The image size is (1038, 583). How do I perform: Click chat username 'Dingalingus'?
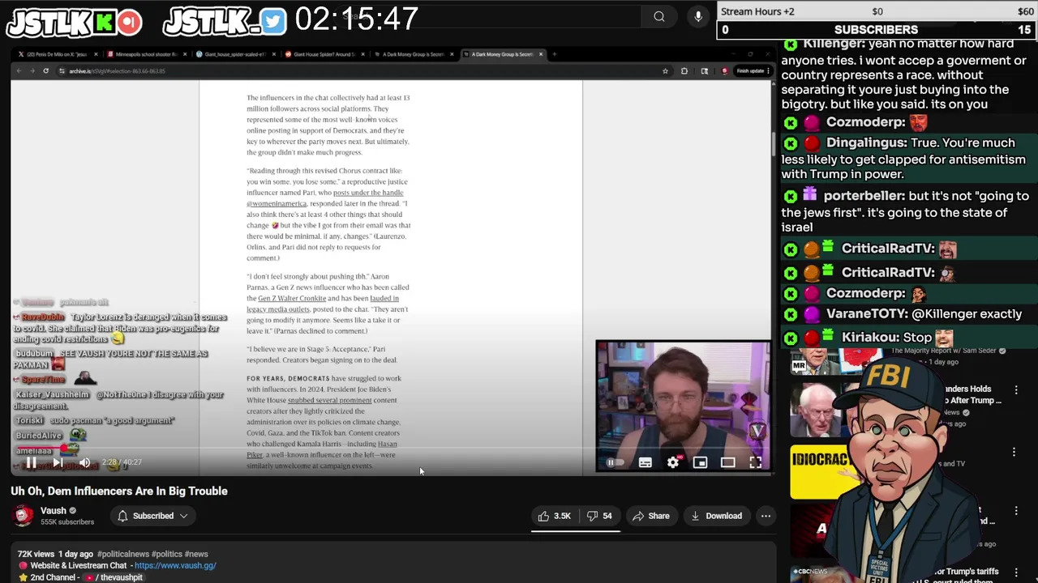pos(866,143)
